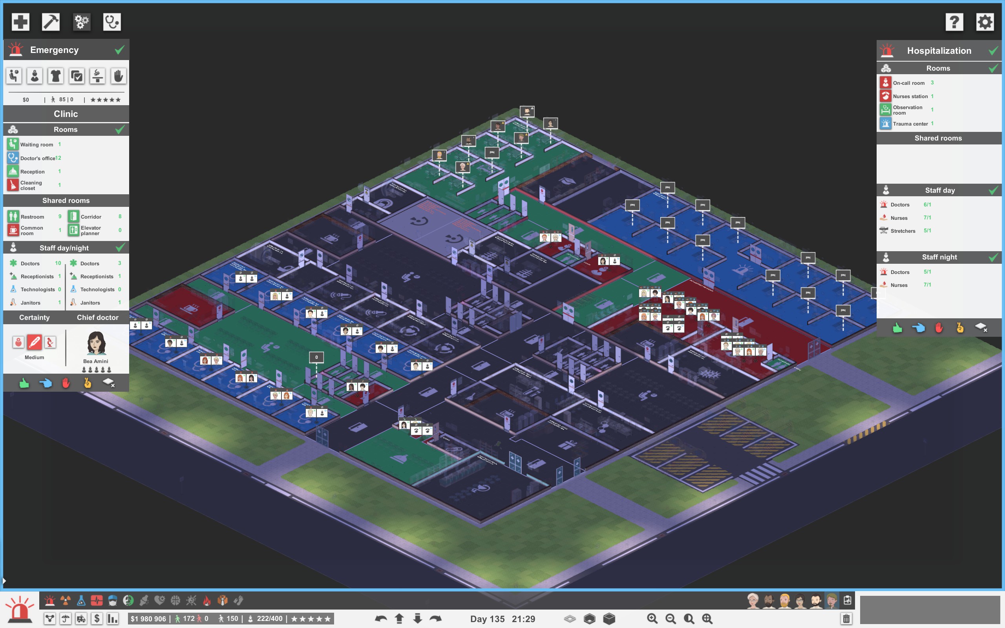Select the flame department icon
Image resolution: width=1005 pixels, height=628 pixels.
point(207,600)
